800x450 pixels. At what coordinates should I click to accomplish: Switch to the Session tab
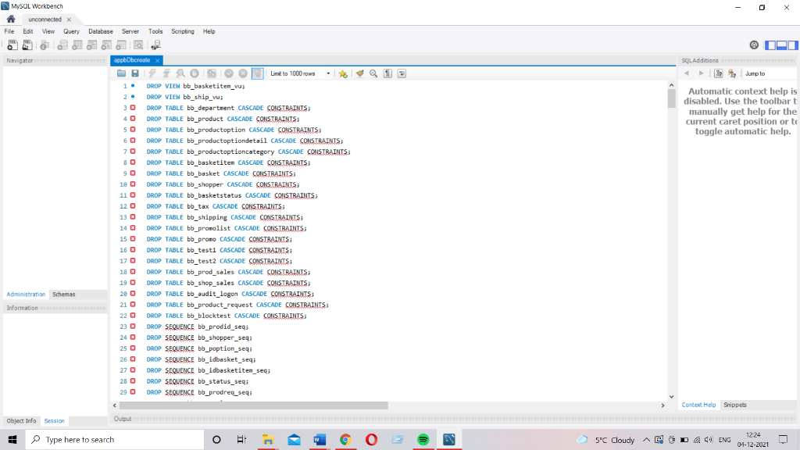click(54, 421)
